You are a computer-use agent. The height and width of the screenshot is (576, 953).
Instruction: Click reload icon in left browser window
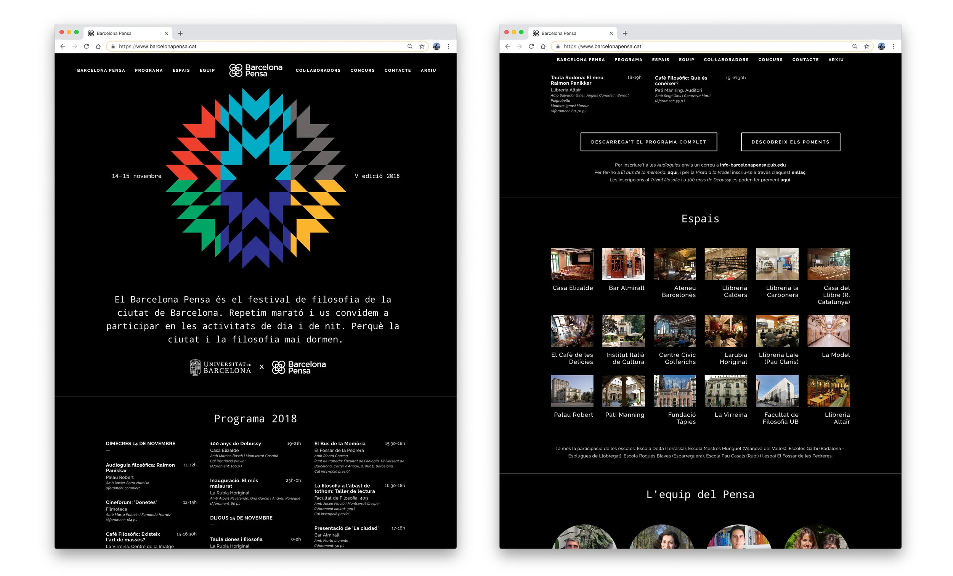[x=87, y=47]
